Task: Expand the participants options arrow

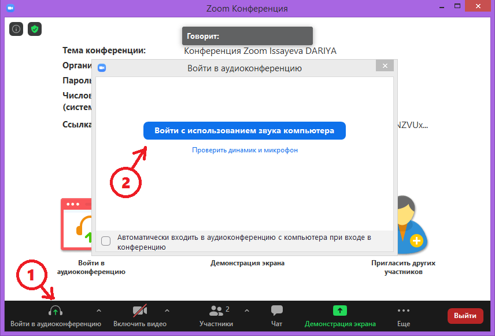Action: (x=247, y=311)
